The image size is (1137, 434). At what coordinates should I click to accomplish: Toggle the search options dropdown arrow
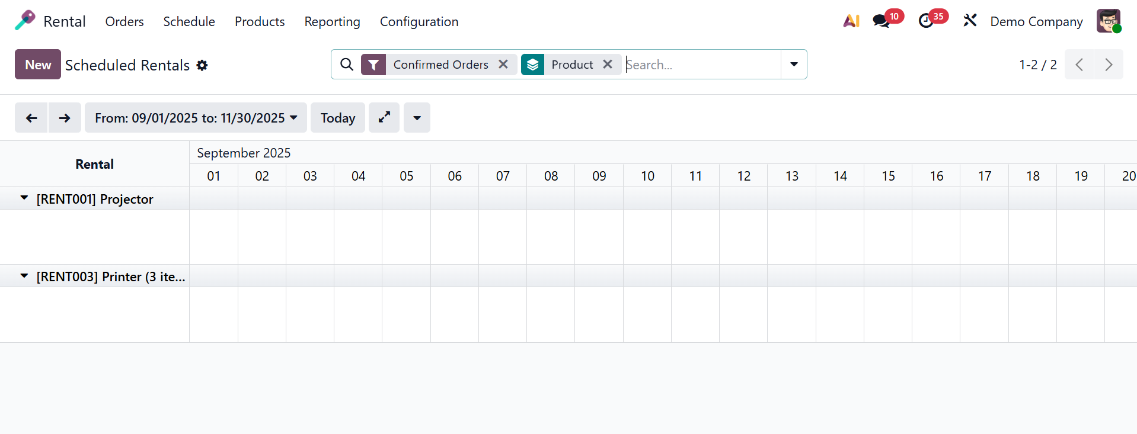[794, 64]
